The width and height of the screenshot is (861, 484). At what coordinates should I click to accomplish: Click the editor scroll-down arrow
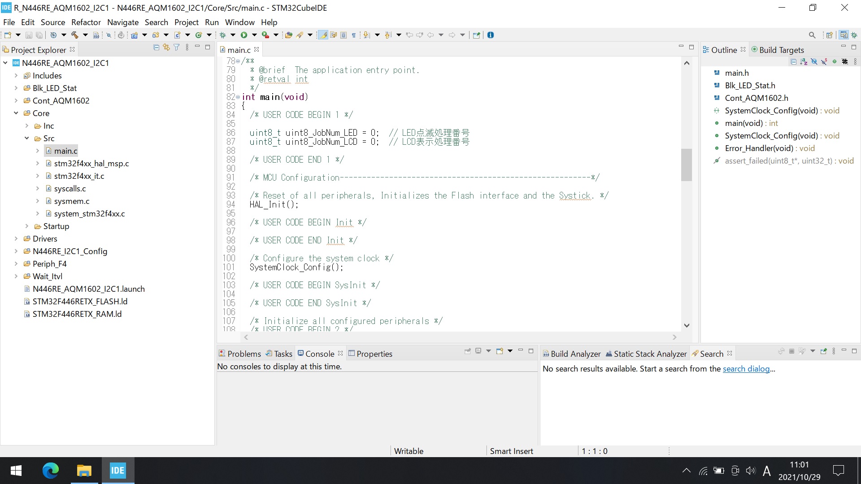click(687, 325)
